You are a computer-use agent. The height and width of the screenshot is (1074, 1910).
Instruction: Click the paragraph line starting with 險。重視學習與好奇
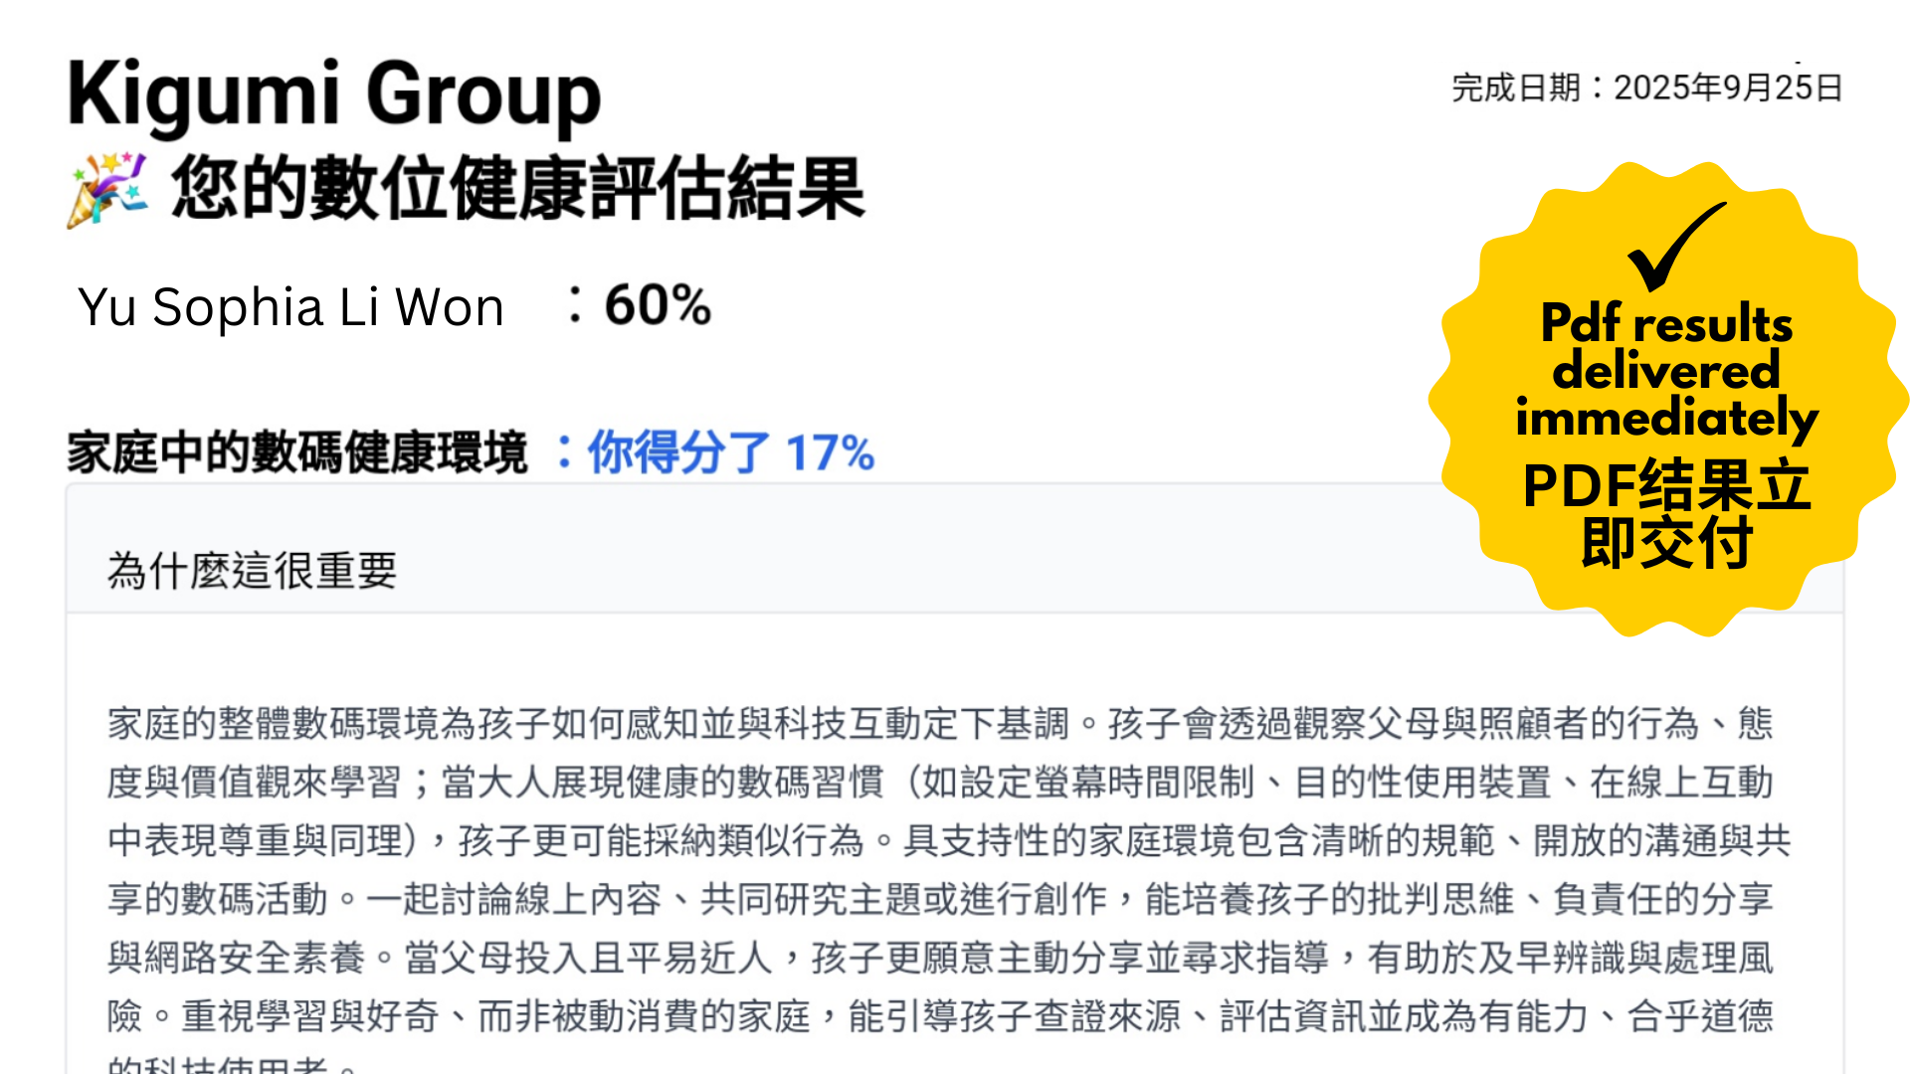coord(939,1016)
